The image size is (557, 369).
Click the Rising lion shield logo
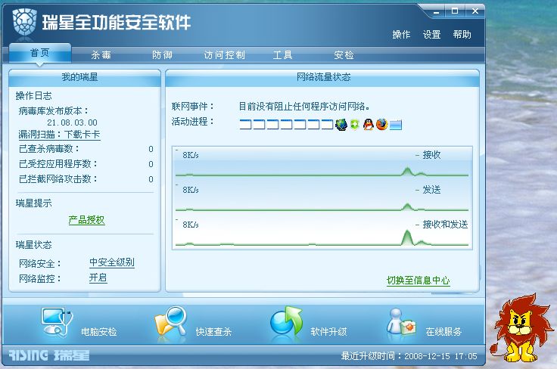point(24,21)
